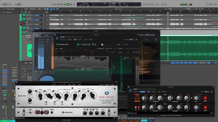Click the Flow knob on The Oven
Screen dimensions: 218x122
click(92, 95)
